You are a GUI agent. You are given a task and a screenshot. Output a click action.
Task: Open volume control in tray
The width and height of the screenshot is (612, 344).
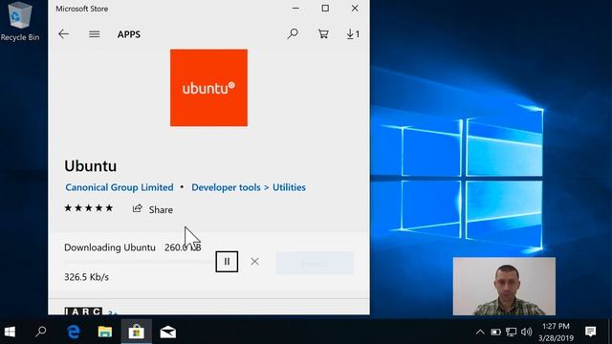click(526, 333)
